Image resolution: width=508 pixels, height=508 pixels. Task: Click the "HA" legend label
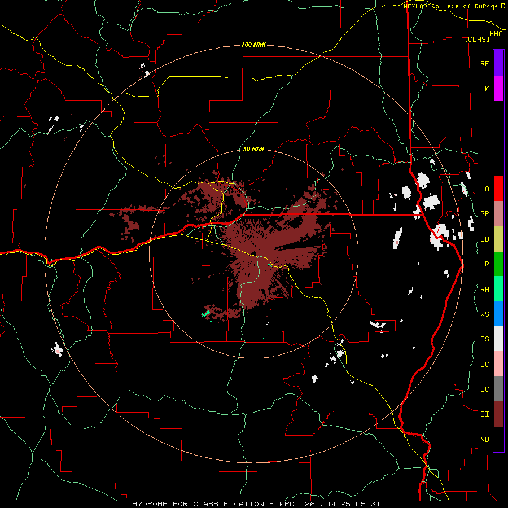[484, 189]
